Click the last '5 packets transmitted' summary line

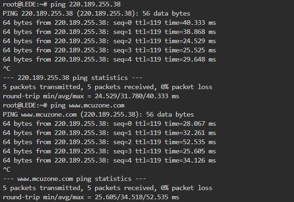pyautogui.click(x=107, y=188)
